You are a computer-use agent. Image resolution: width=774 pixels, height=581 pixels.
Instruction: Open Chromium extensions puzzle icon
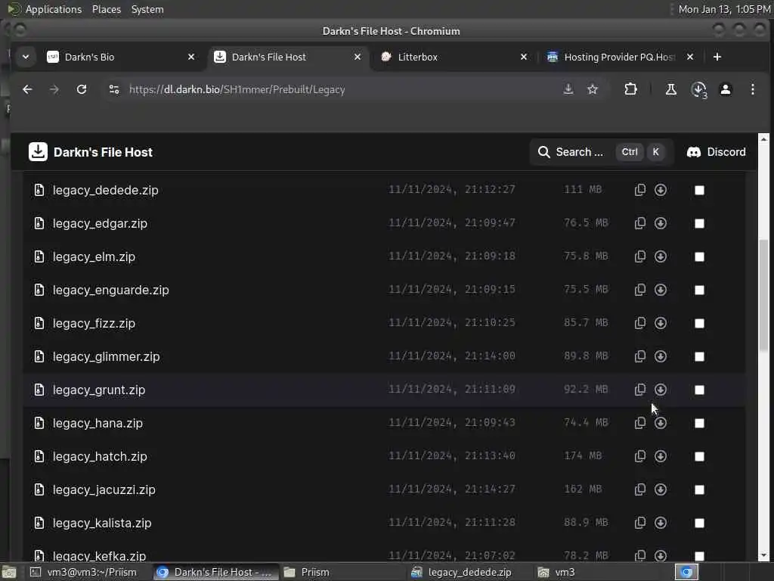tap(630, 89)
